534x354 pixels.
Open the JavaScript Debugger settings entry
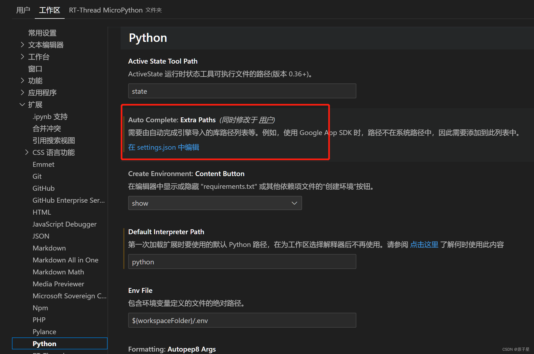[x=64, y=224]
